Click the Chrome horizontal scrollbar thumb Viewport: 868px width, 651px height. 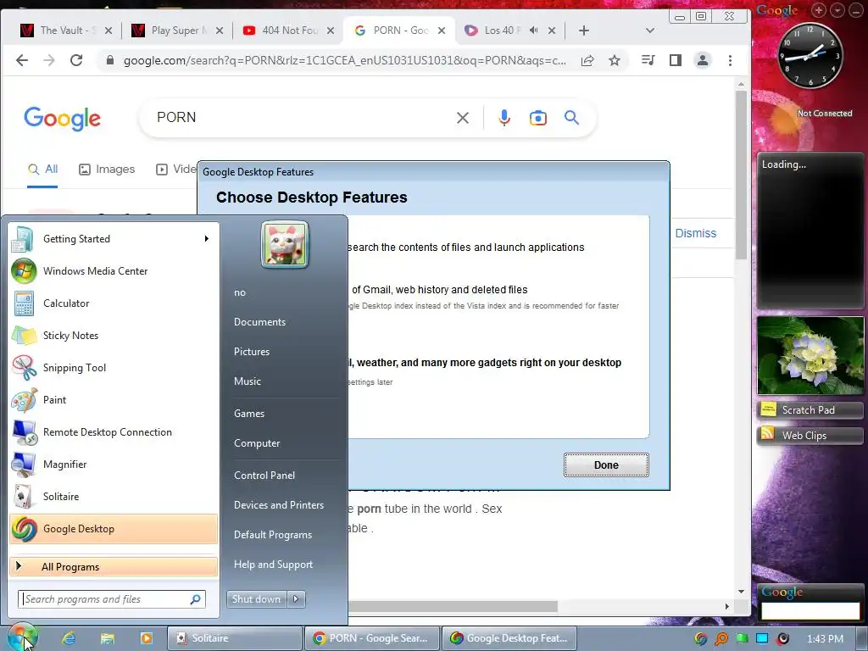[453, 607]
